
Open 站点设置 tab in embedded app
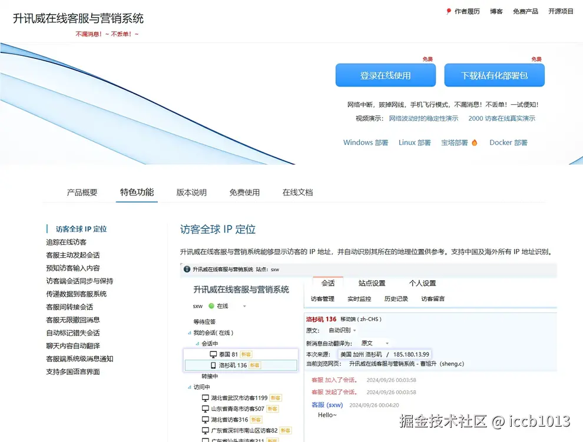tap(372, 283)
